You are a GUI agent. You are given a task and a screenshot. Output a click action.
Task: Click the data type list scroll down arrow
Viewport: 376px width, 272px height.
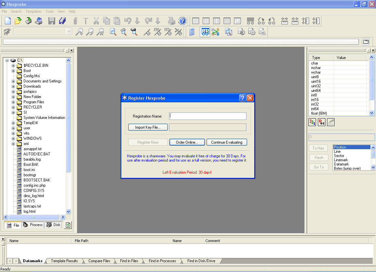(372, 113)
